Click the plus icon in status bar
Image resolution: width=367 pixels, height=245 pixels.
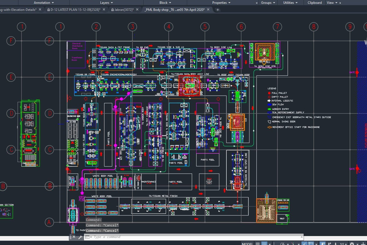[x=363, y=244]
